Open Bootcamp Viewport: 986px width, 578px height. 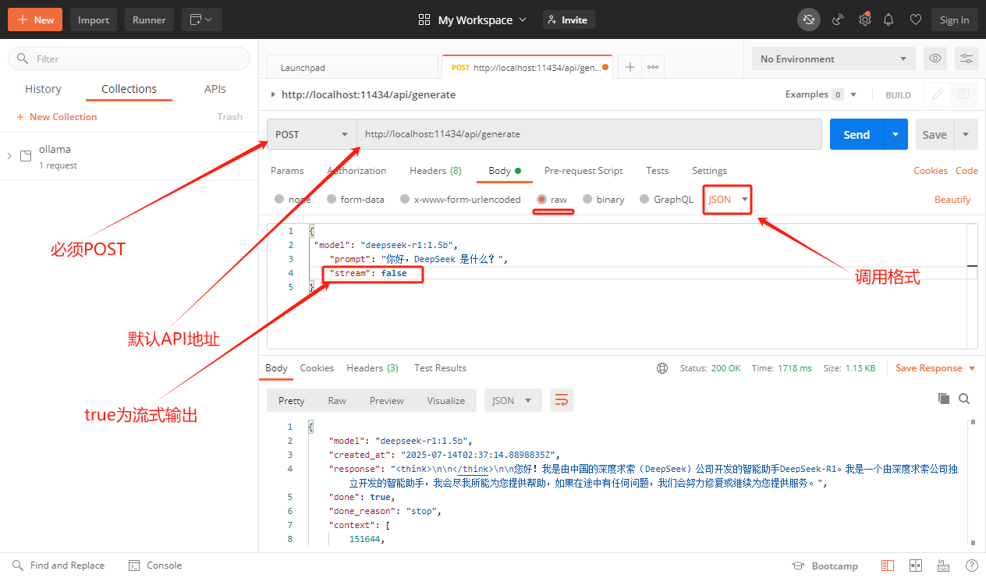(825, 566)
